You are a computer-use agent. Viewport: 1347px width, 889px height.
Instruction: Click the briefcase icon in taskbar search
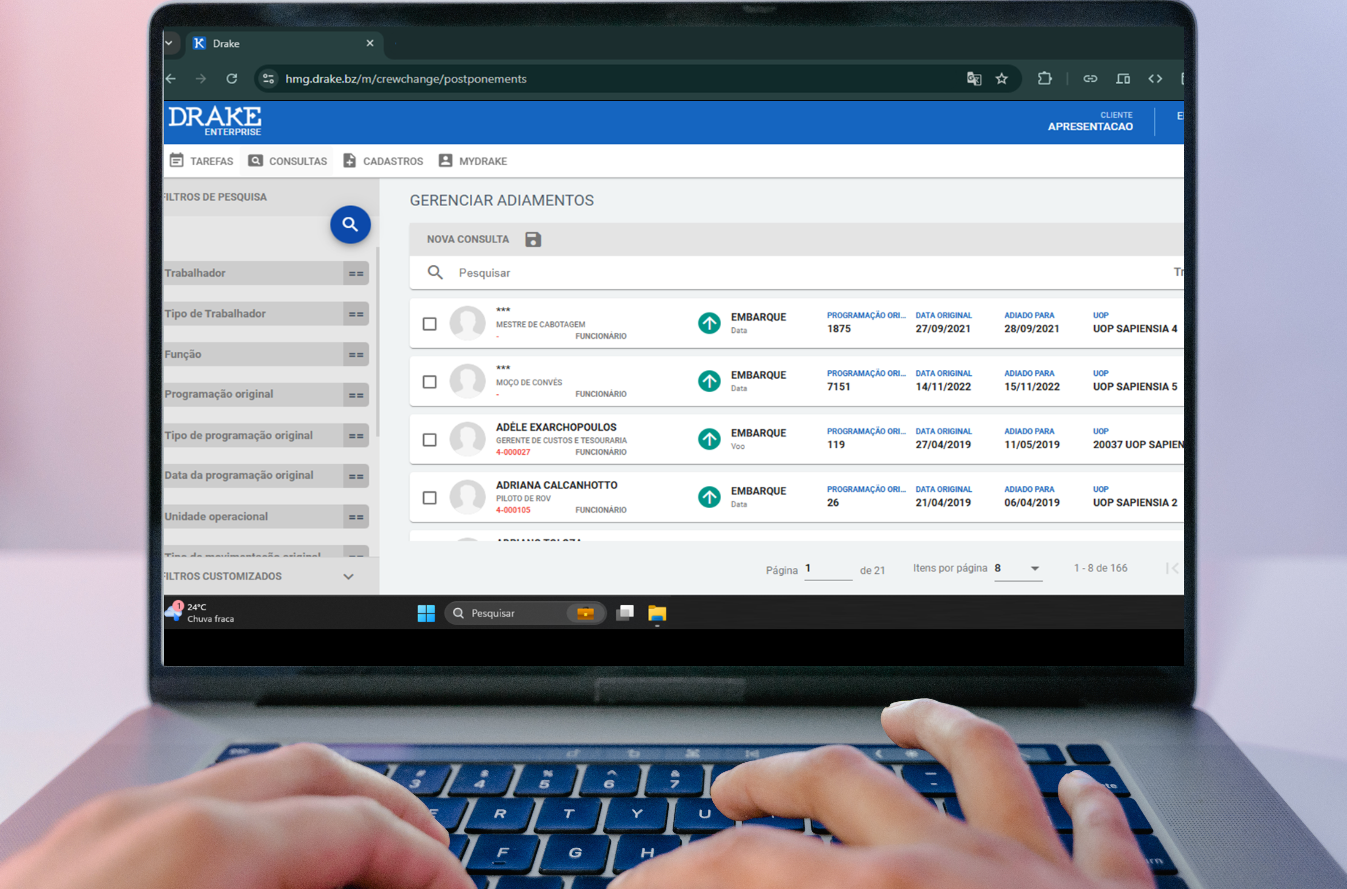585,613
